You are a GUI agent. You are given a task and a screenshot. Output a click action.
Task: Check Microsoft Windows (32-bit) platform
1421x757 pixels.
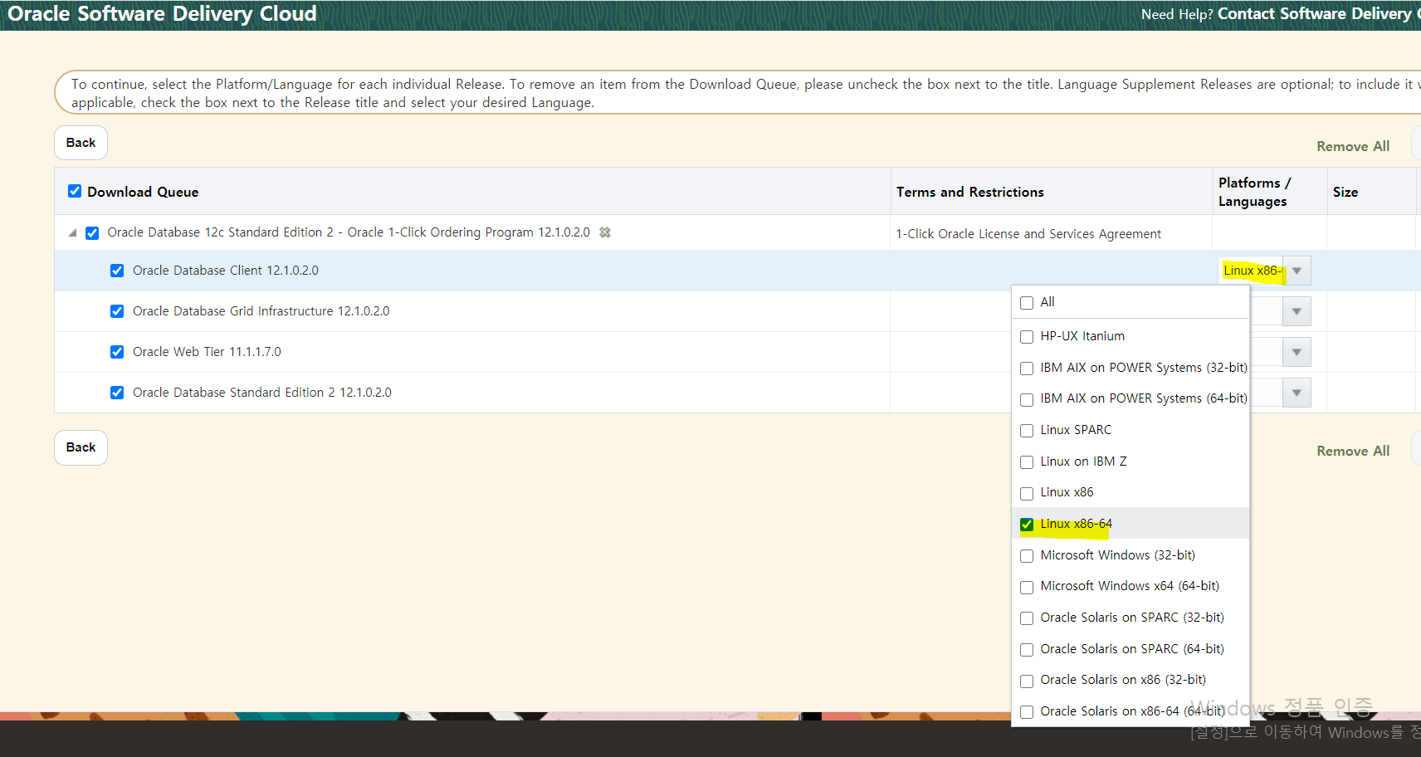tap(1027, 556)
